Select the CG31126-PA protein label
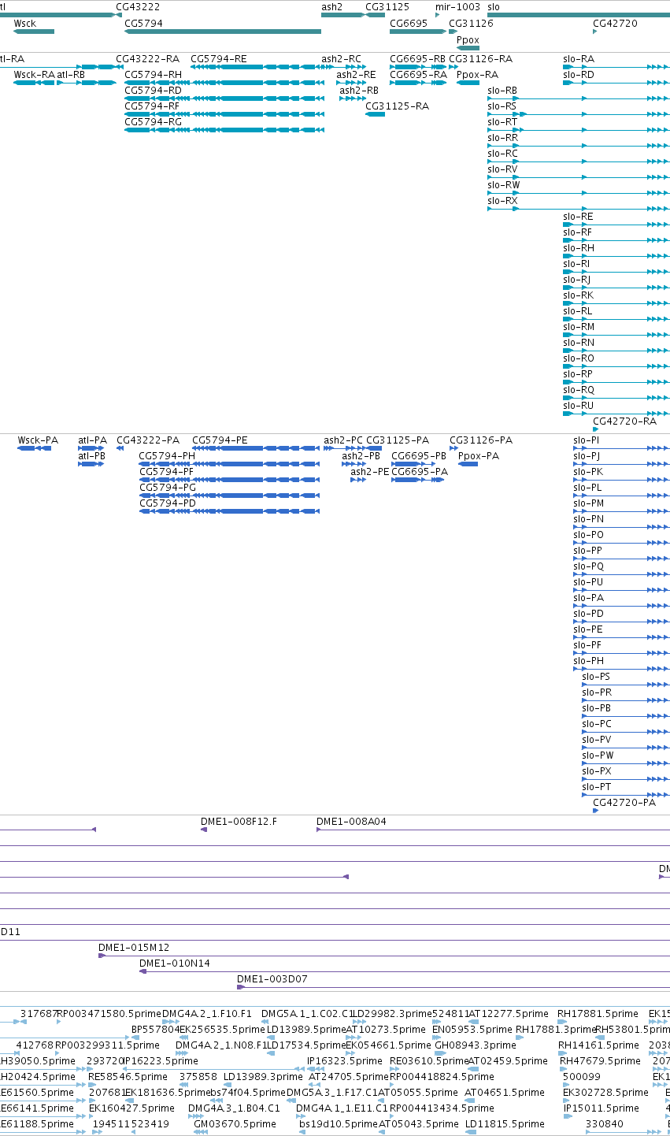 coord(481,440)
